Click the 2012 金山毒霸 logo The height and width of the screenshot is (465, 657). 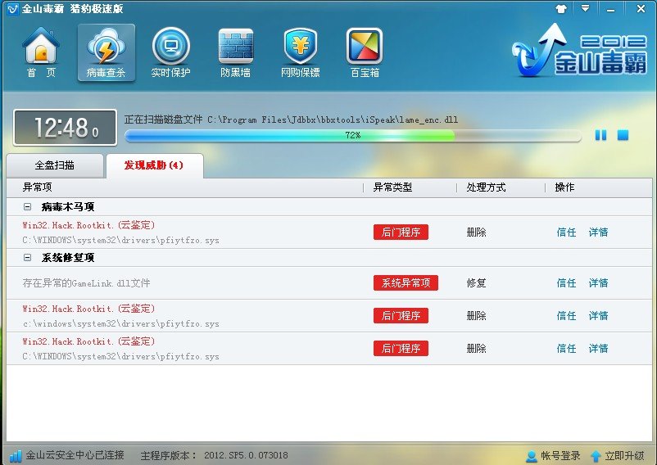tap(579, 50)
